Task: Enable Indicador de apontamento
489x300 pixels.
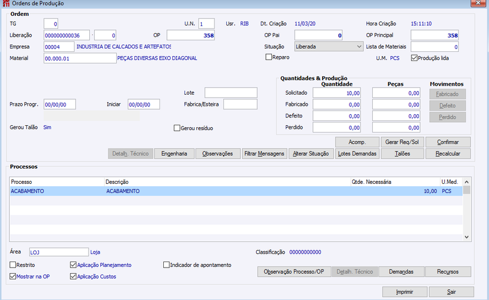Action: point(166,265)
